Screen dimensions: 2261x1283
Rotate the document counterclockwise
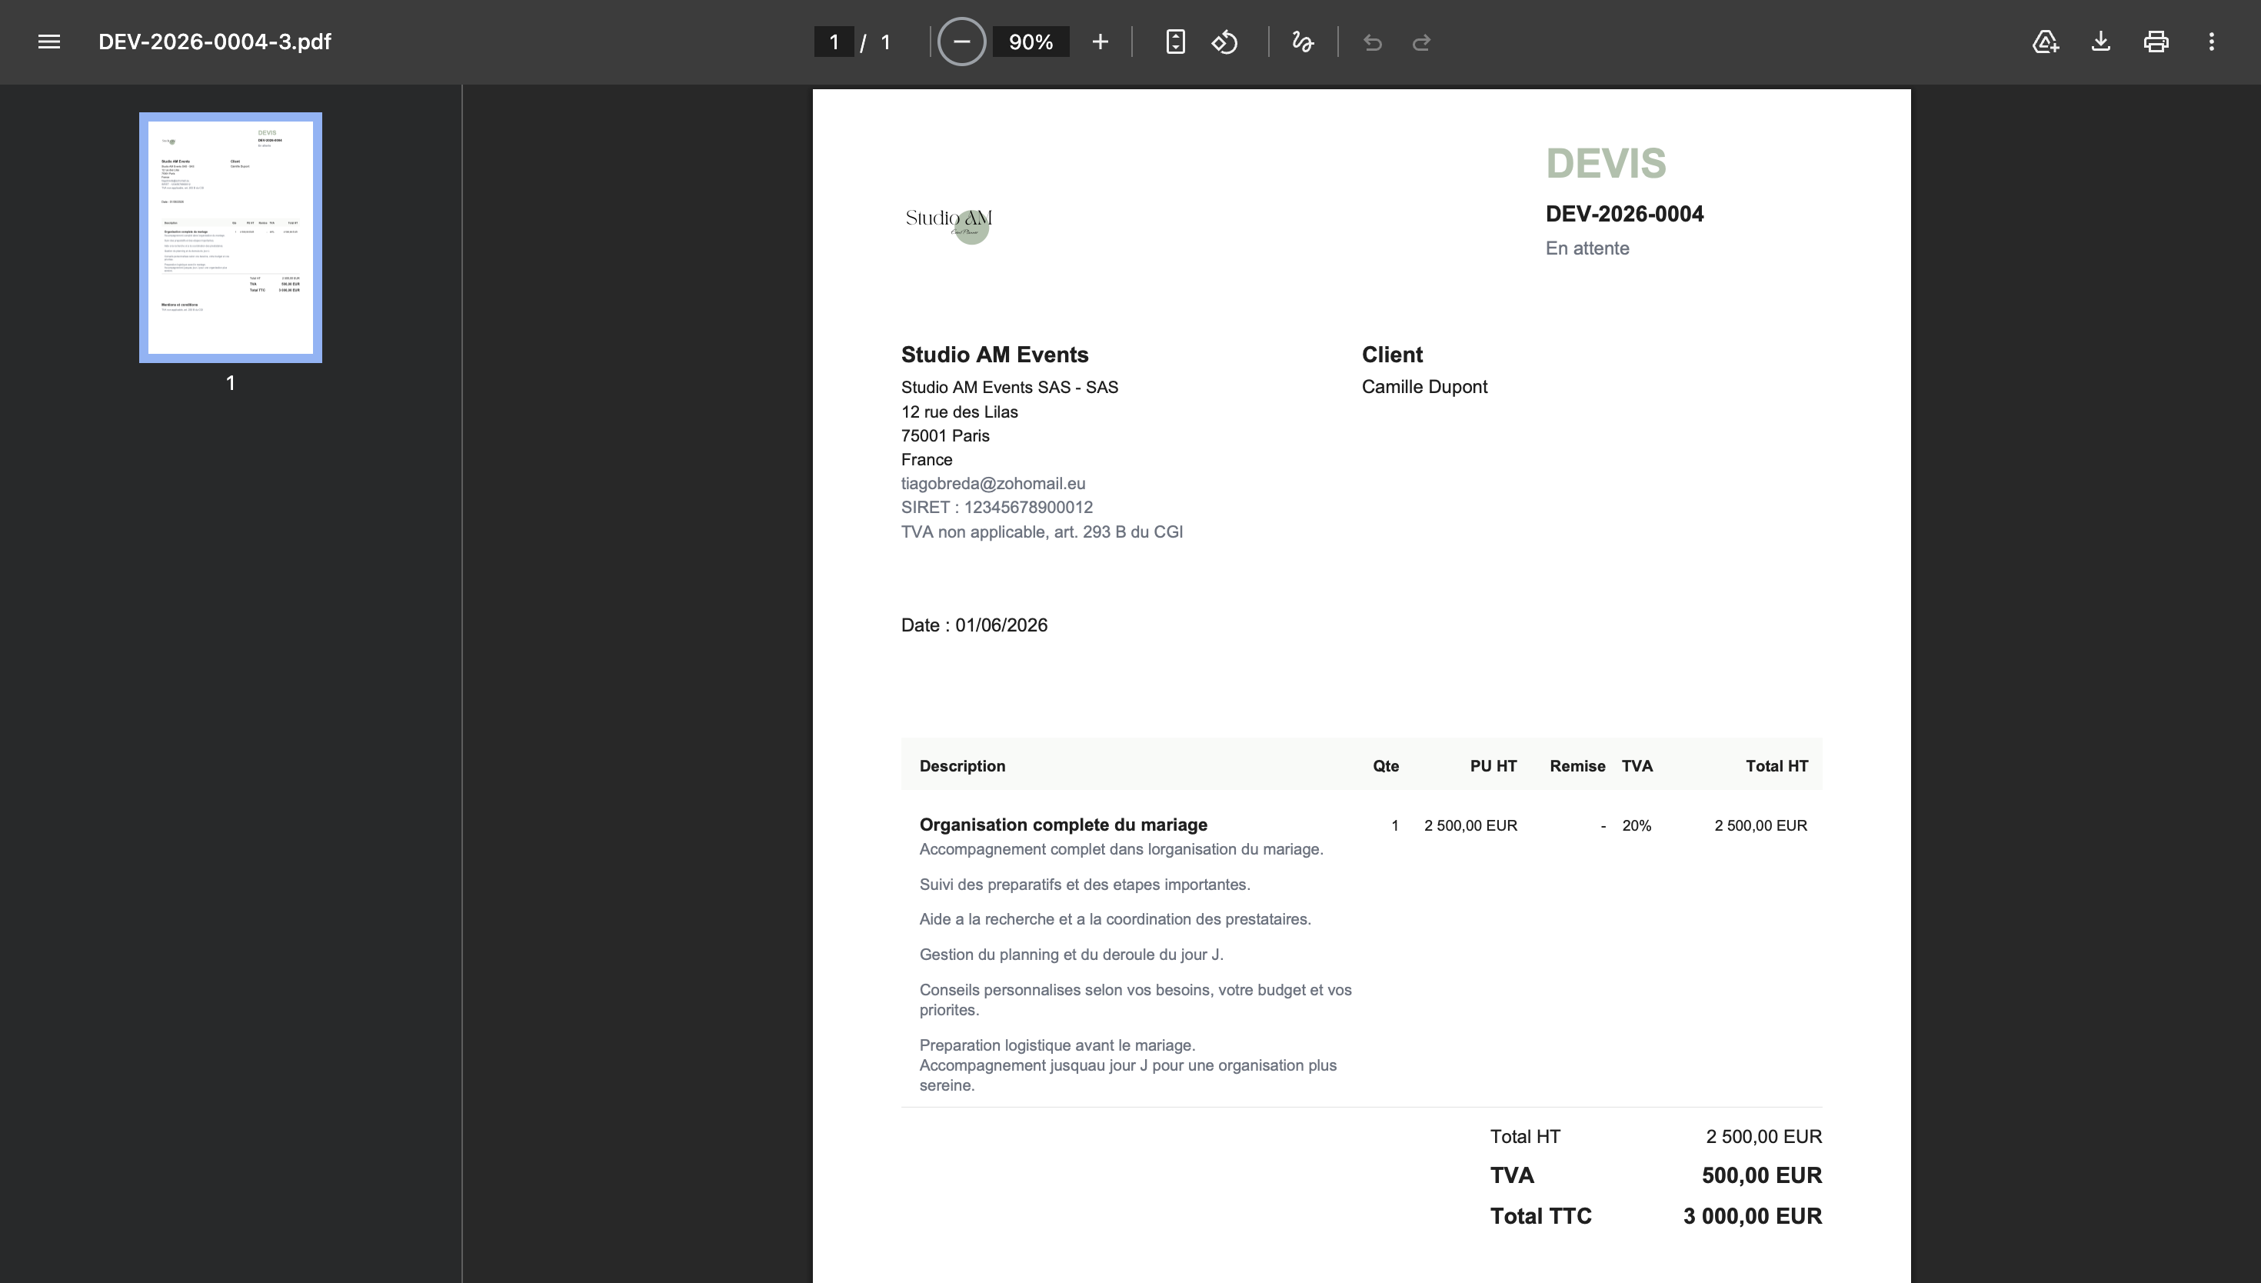click(1225, 42)
